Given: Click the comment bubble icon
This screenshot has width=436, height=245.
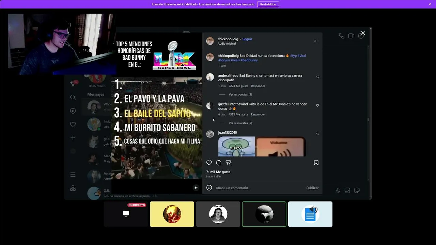Looking at the screenshot, I should [219, 163].
